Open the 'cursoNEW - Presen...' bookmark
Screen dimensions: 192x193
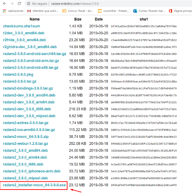click(113, 11)
